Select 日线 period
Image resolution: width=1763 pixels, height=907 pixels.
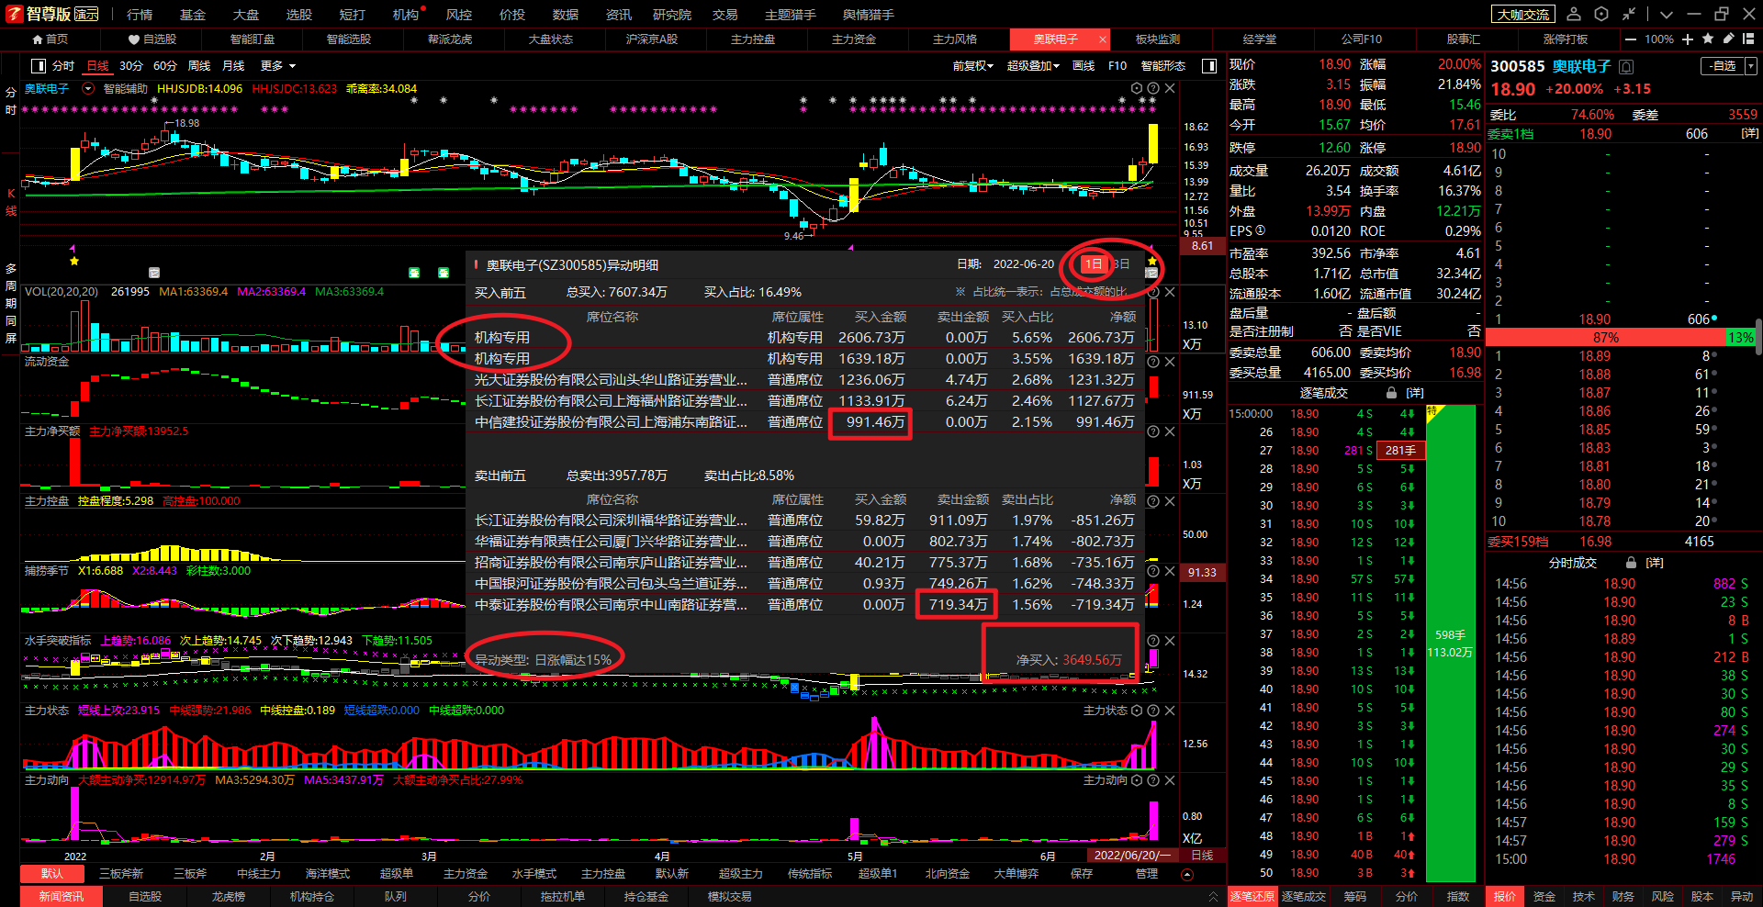[97, 66]
